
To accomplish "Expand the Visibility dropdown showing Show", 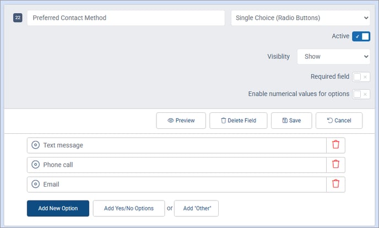I will [x=333, y=56].
